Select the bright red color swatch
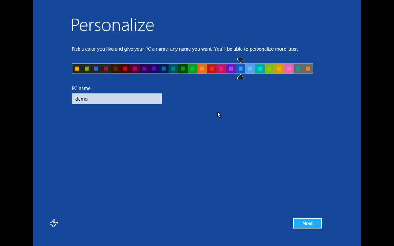Screen dimensions: 394x246 tap(212, 69)
